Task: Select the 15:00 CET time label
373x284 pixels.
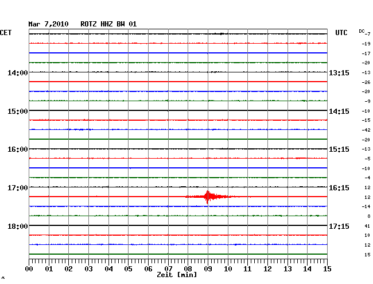Action: 18,112
